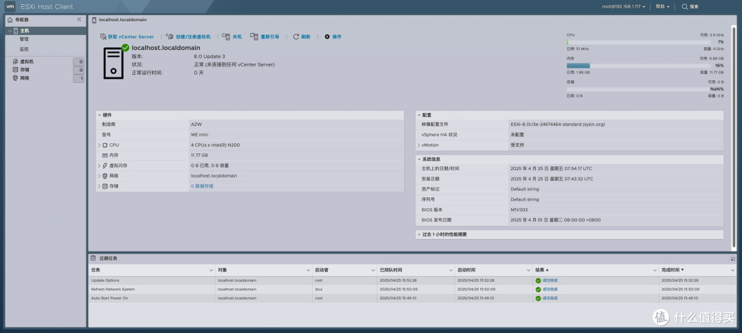Collapse the System Information section
Image resolution: width=742 pixels, height=333 pixels.
click(x=419, y=160)
